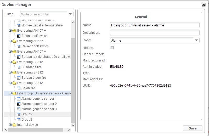Open the Room dropdown list
209x136 pixels.
[196, 40]
